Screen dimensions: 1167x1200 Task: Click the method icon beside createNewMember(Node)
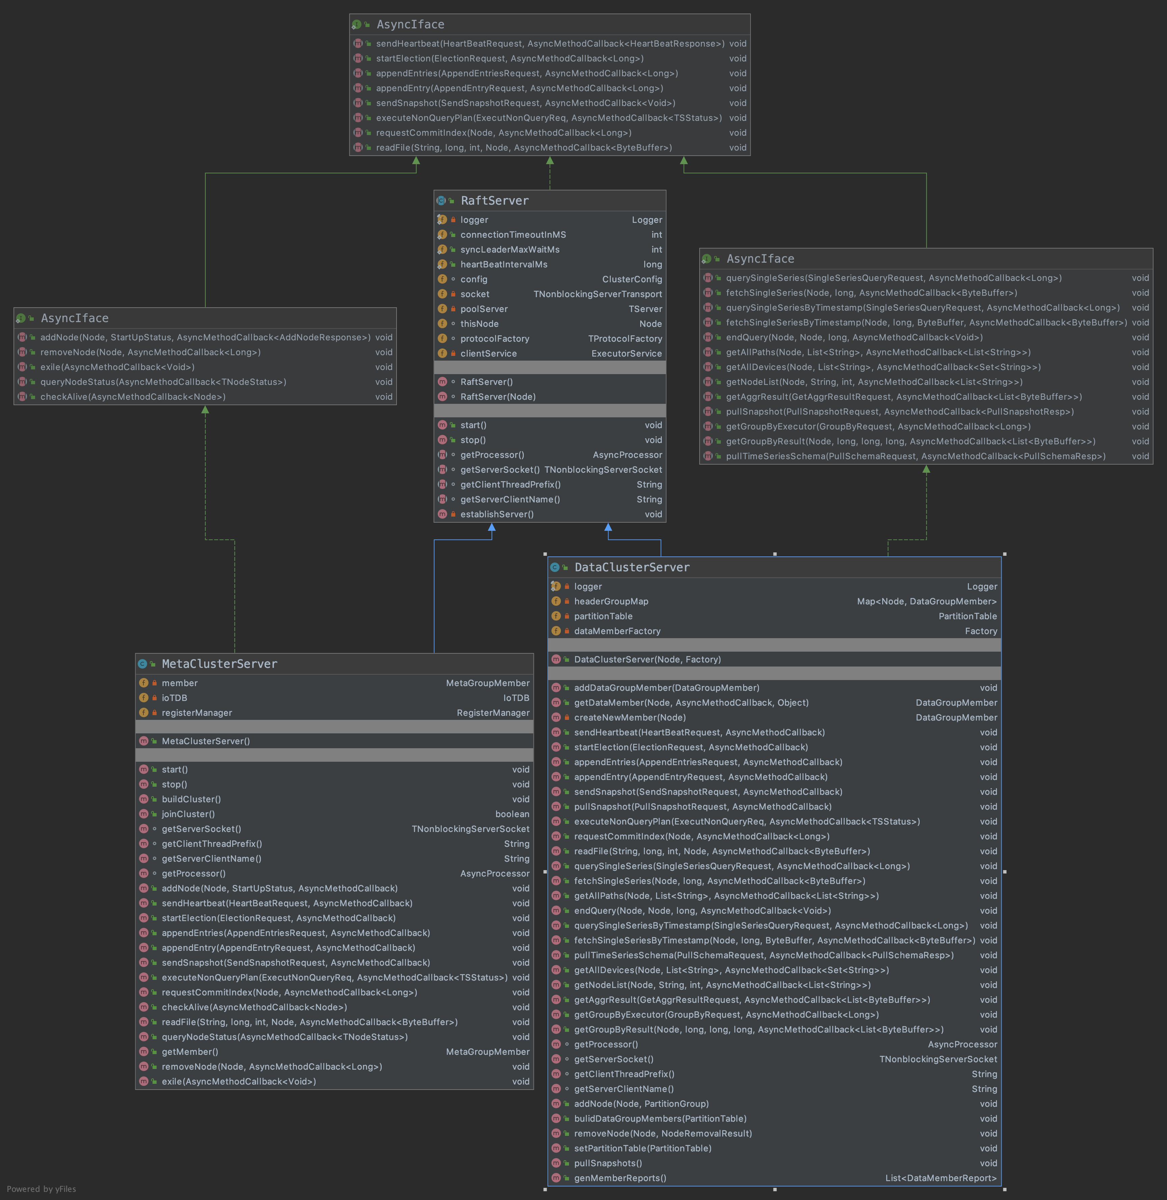tap(556, 718)
